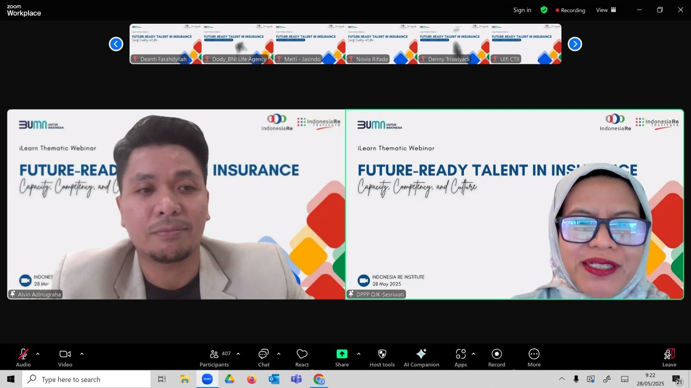Expand sharing options arrow beside Share
Screen dimensions: 691x388
359,354
